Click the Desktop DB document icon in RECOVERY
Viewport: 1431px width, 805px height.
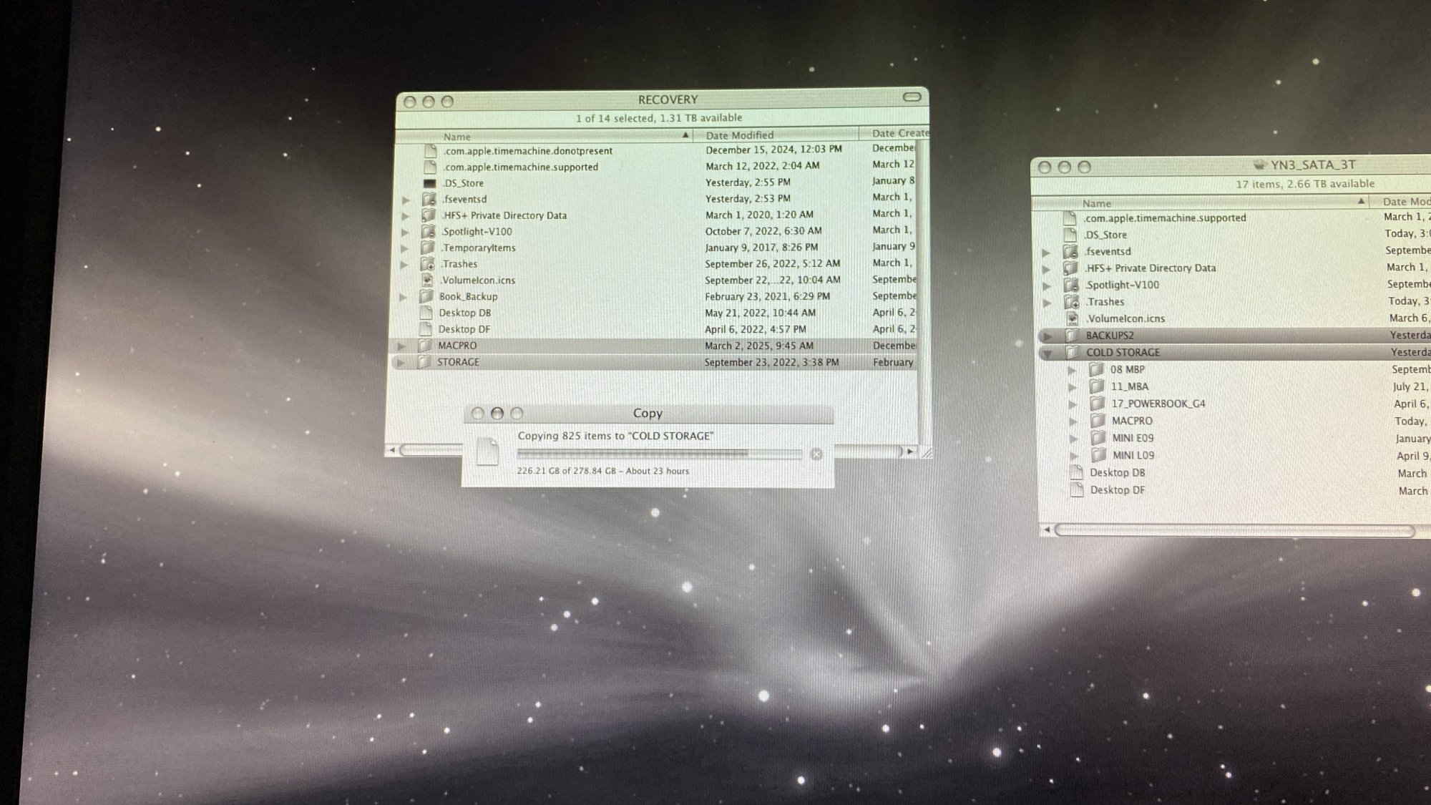tap(426, 313)
